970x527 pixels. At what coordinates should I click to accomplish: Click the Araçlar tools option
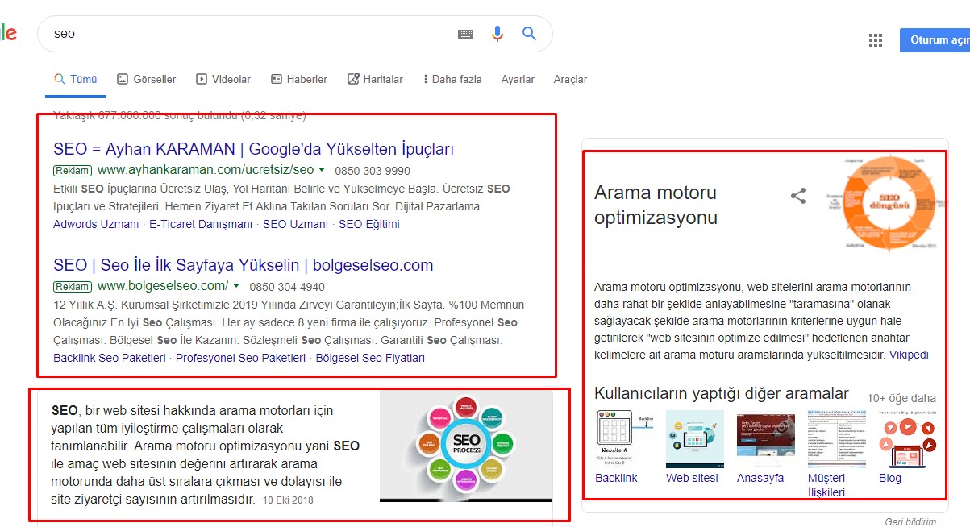[570, 79]
